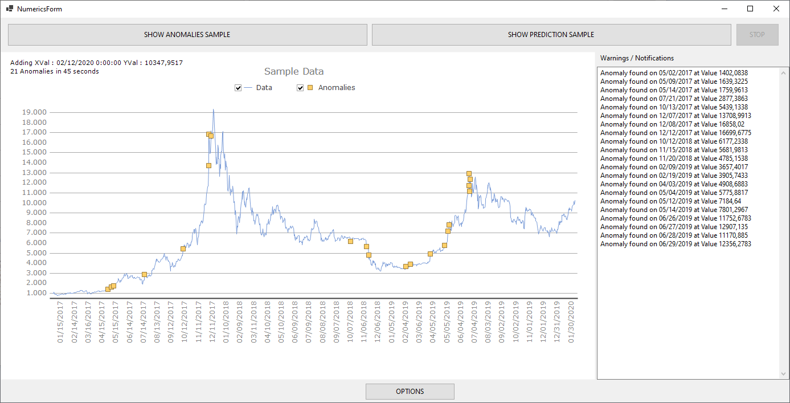Viewport: 790px width, 403px height.
Task: Select anomaly entry 05/14/2017 at Value 1759,9613
Action: tap(674, 90)
